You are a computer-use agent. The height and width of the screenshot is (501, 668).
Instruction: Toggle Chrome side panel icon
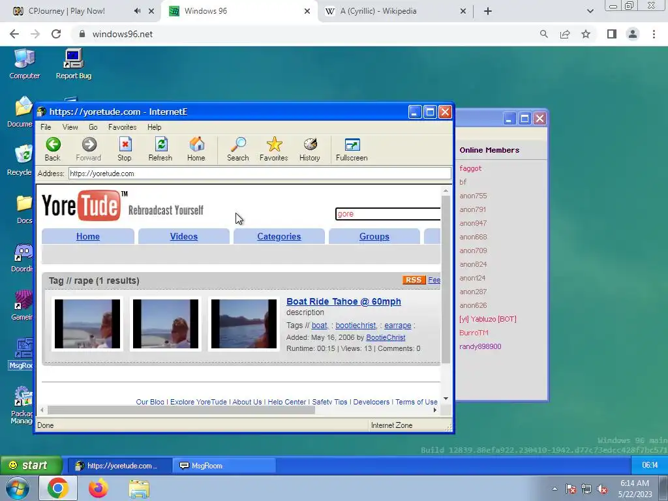[612, 34]
